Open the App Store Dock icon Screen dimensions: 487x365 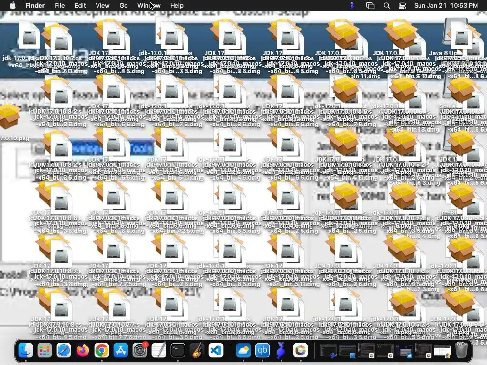tap(121, 350)
